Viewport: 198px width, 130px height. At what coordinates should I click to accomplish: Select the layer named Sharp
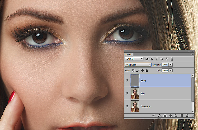[x=144, y=81]
